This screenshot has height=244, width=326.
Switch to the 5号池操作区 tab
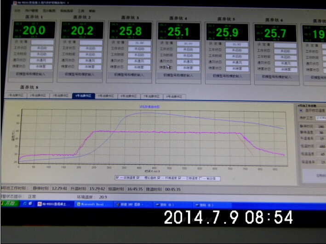coord(105,96)
